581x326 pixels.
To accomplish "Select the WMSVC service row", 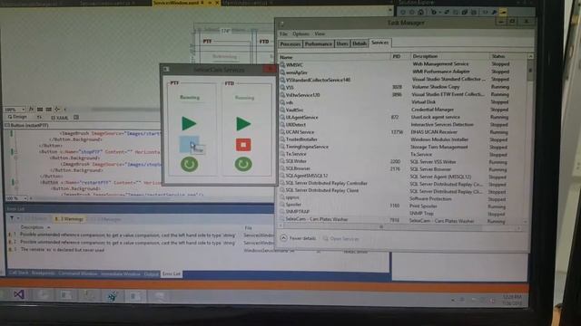I will [402, 64].
